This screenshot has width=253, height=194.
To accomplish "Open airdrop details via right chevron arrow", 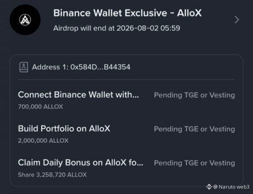I will click(x=237, y=20).
